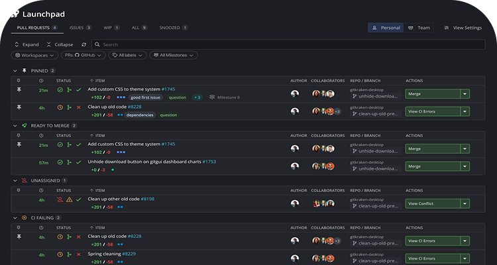Switch to Personal view

pos(385,28)
